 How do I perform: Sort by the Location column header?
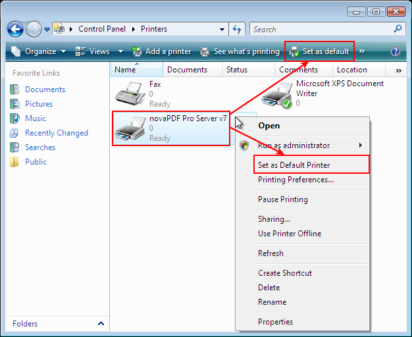359,70
